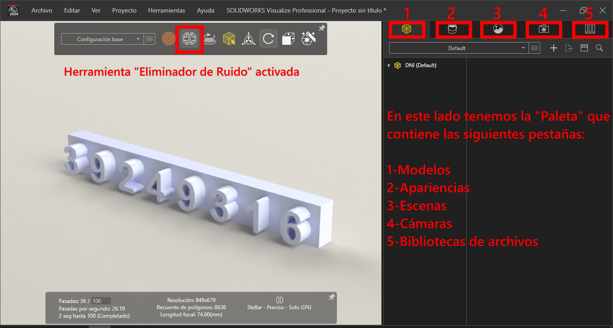The width and height of the screenshot is (613, 328).
Task: Click the search magnifier in palette
Action: click(599, 48)
